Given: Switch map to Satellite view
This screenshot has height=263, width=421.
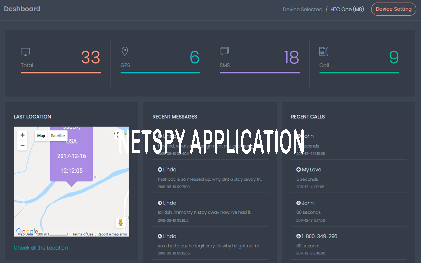Looking at the screenshot, I should [x=58, y=136].
